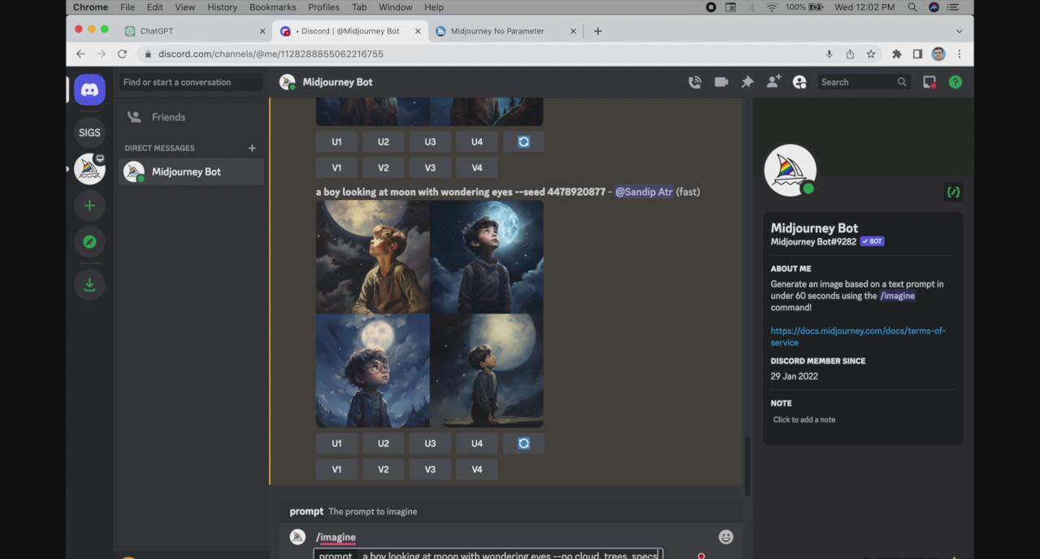The image size is (1040, 559).
Task: Click the emoji picker in the message box
Action: [x=726, y=536]
